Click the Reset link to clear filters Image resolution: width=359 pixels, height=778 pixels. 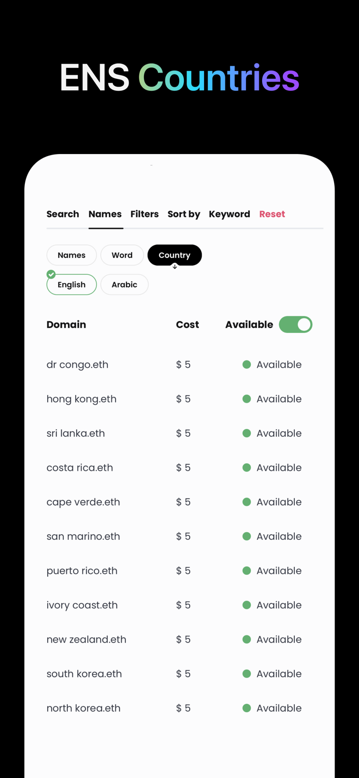point(272,214)
